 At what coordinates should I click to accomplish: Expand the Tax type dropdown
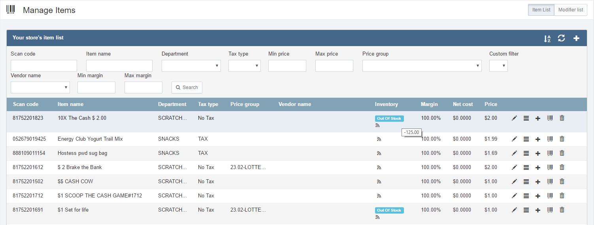[244, 66]
